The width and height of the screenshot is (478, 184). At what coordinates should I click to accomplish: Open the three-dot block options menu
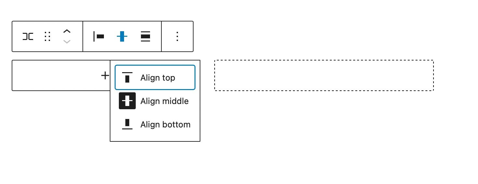(177, 36)
